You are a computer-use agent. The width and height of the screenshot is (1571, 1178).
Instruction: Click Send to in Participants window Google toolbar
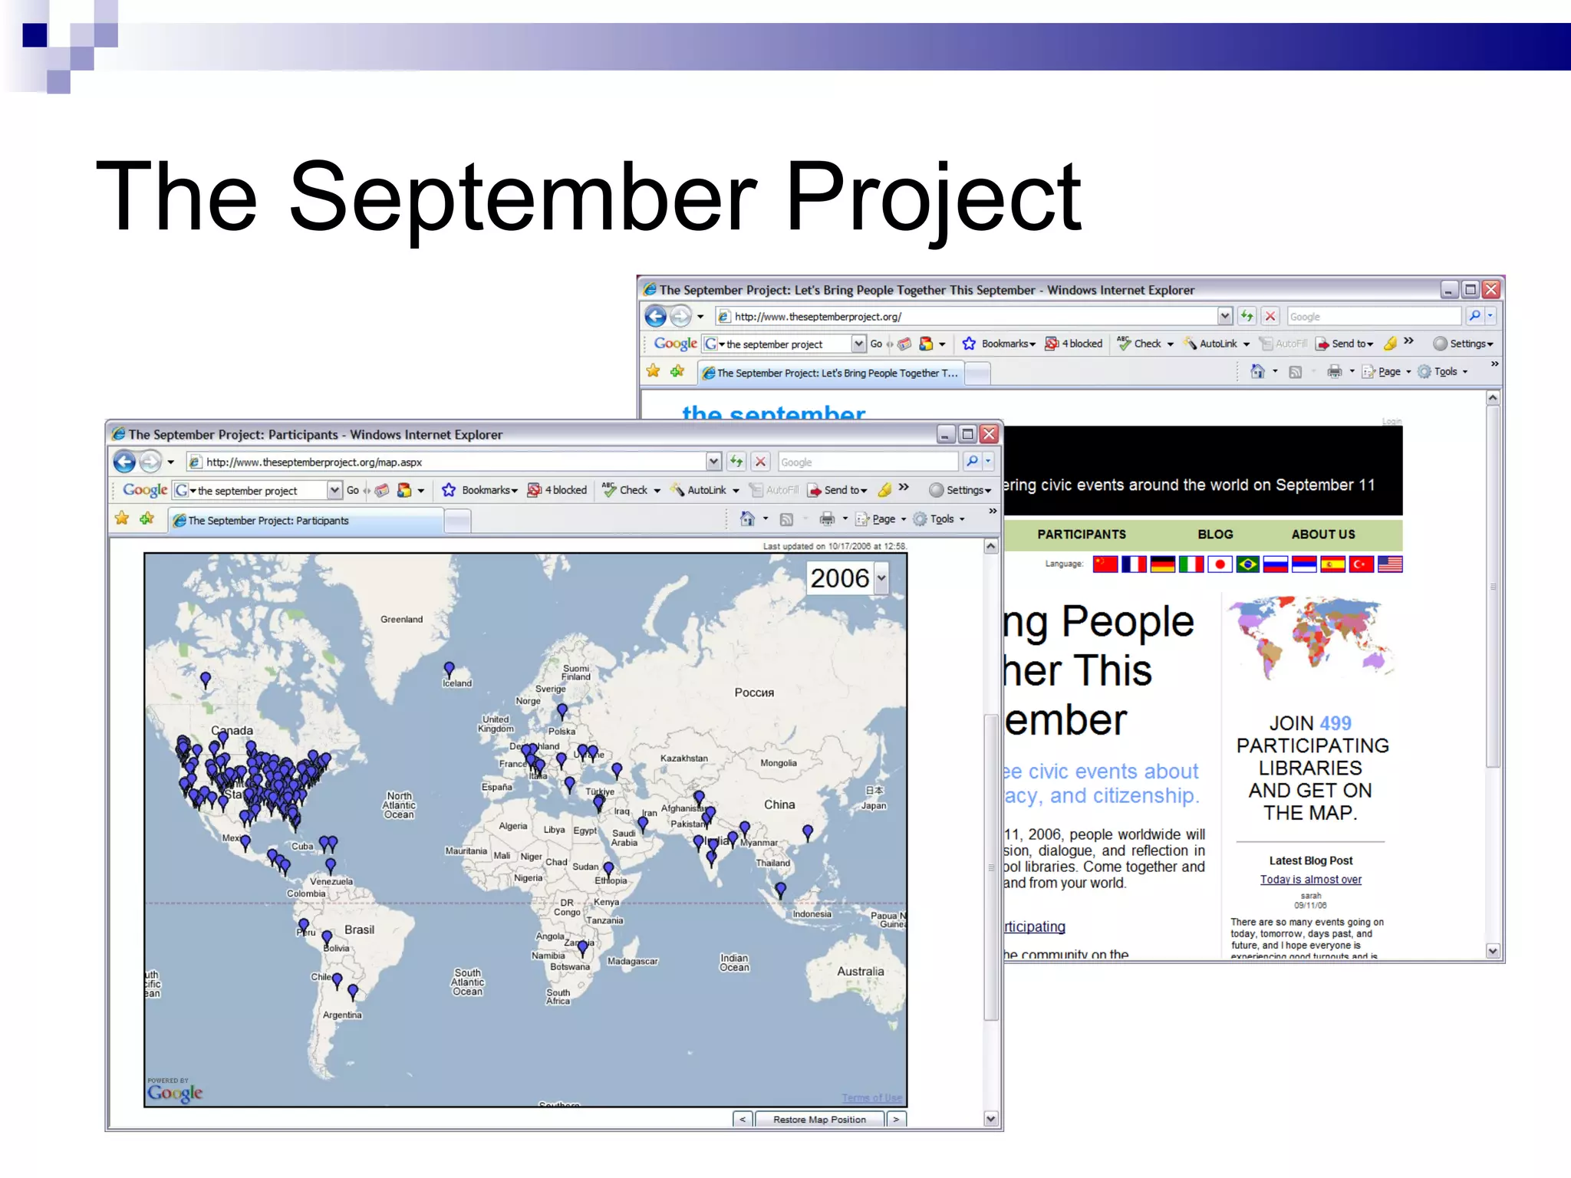(837, 490)
